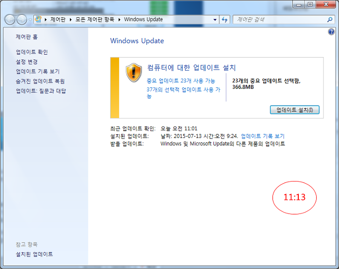
Task: Click the magnifier search icon
Action: [330, 20]
